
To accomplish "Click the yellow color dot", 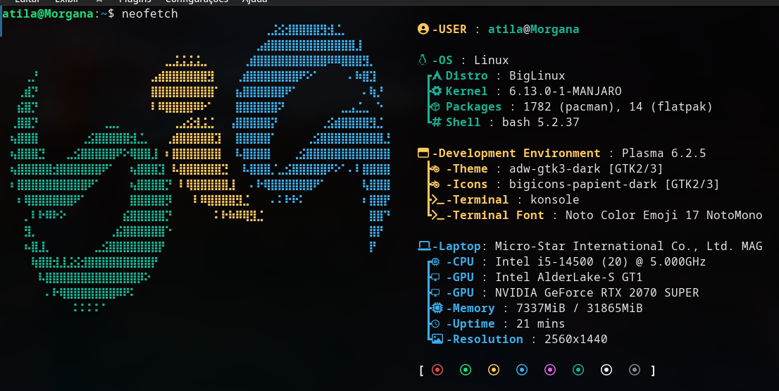I will (x=494, y=370).
